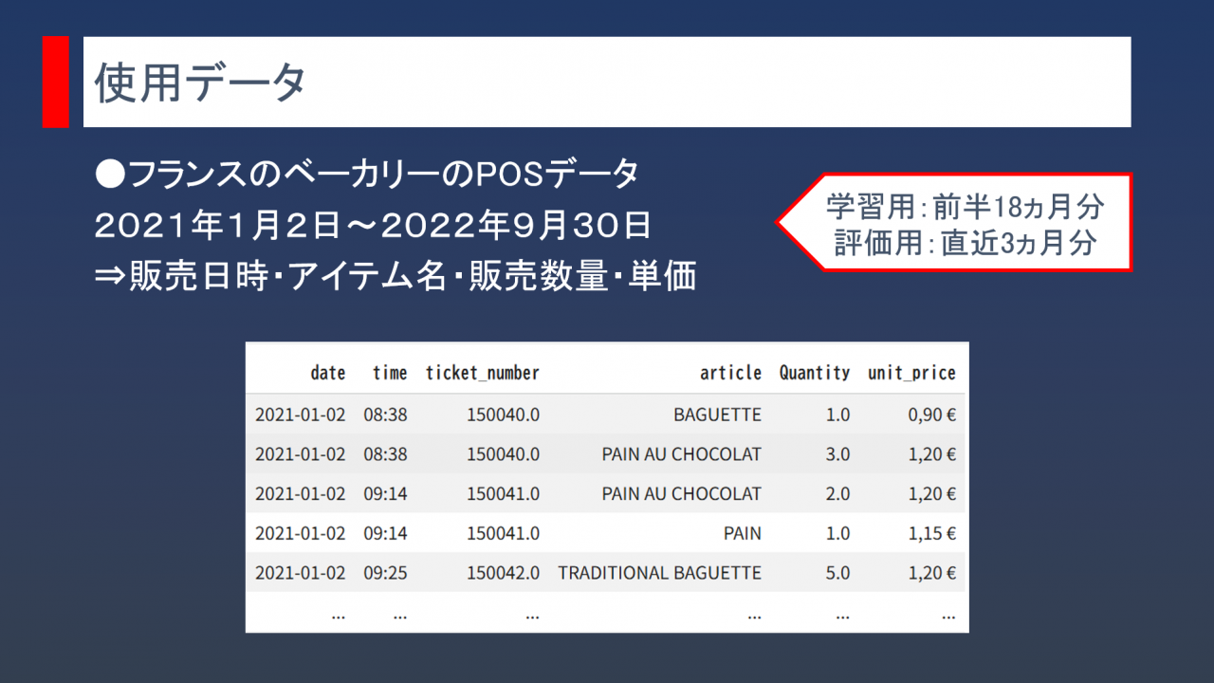Click PAIN AU CHOCOLAT in quantity 3.0 row

tap(681, 454)
